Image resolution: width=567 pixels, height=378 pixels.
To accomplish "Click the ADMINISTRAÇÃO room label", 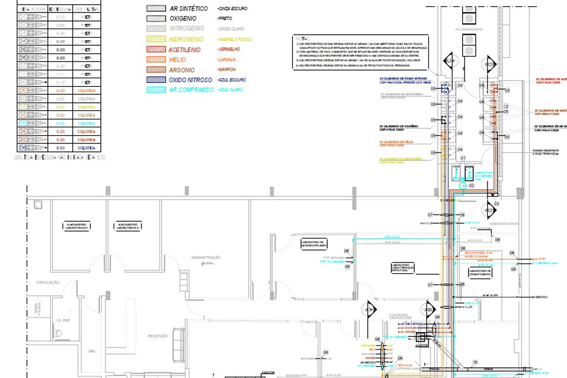I will tap(206, 258).
